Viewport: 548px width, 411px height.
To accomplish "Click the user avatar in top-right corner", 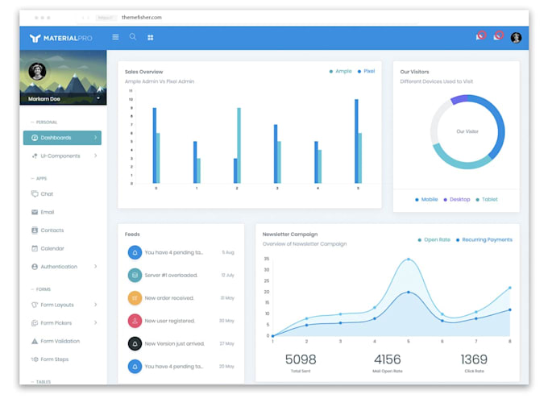I will coord(516,37).
